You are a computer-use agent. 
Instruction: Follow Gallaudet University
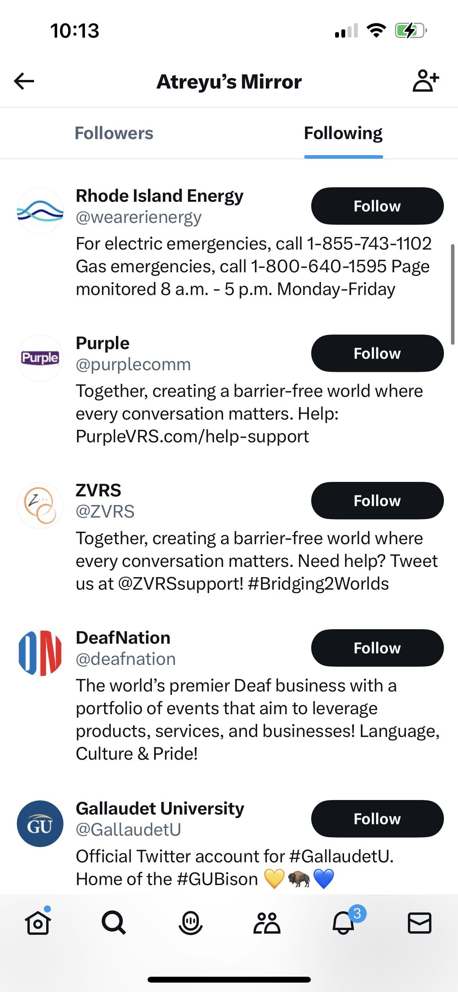(x=377, y=819)
